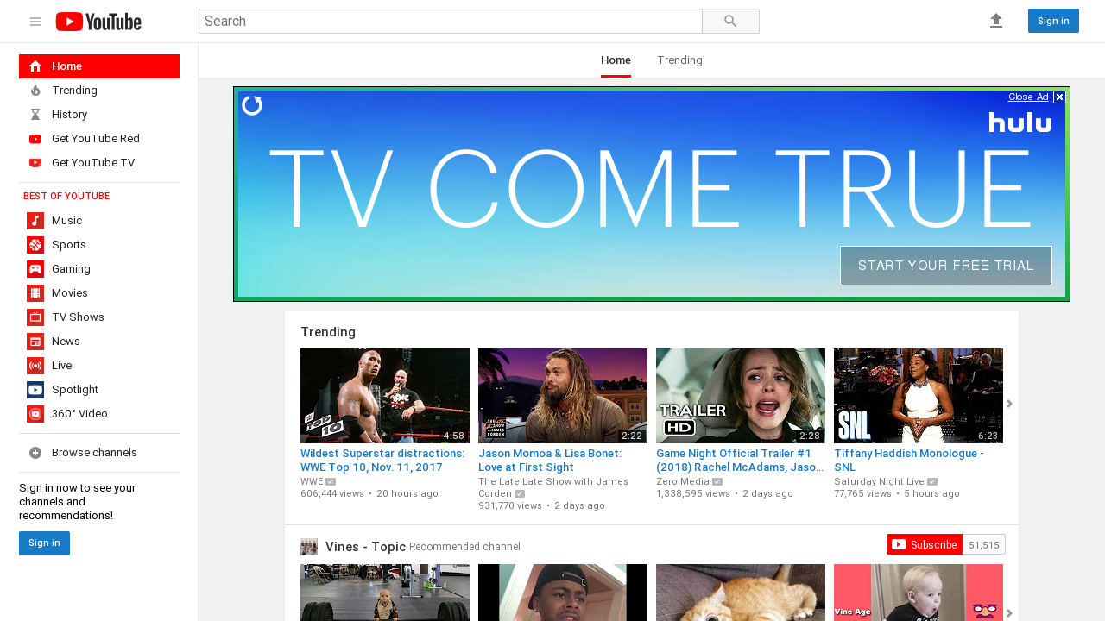Open Game Night Official Trailer title

click(740, 461)
